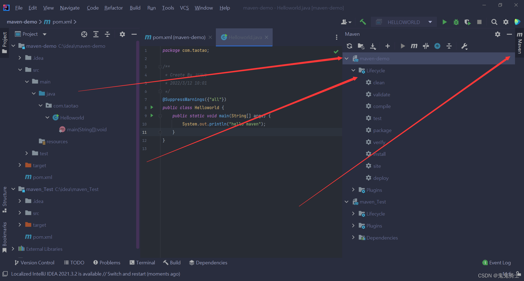Open the Build menu

(135, 8)
